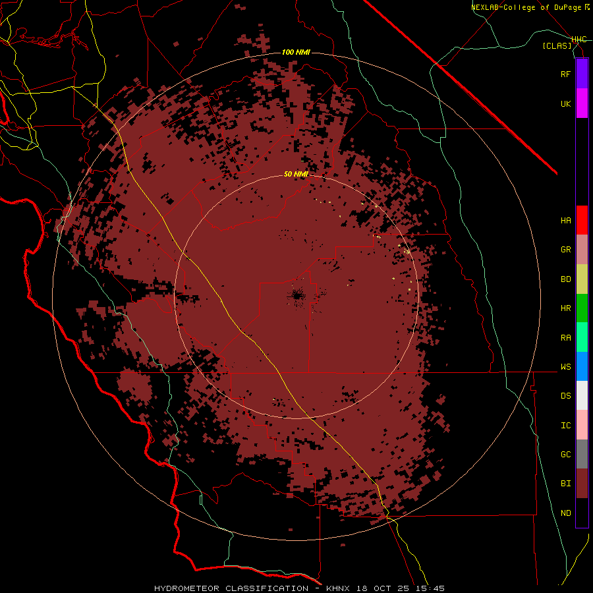This screenshot has height=593, width=593.
Task: Select the light pink IC swatch
Action: click(x=582, y=425)
